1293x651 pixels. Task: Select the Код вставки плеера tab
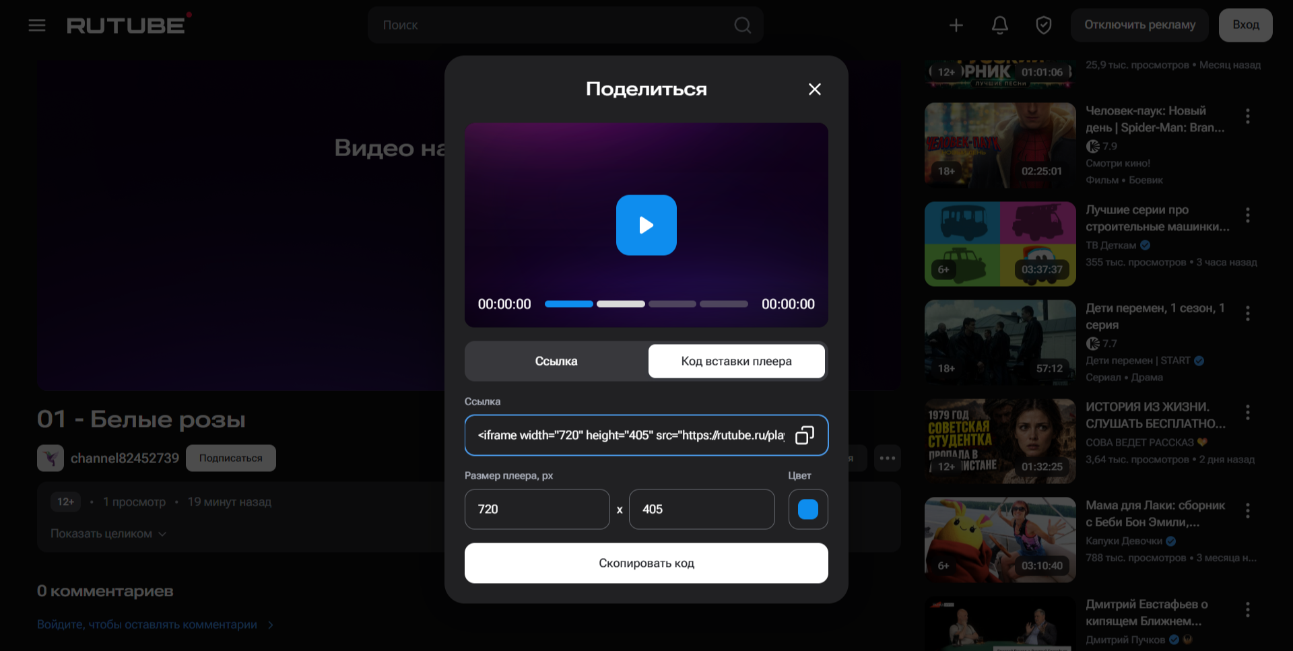click(x=737, y=361)
